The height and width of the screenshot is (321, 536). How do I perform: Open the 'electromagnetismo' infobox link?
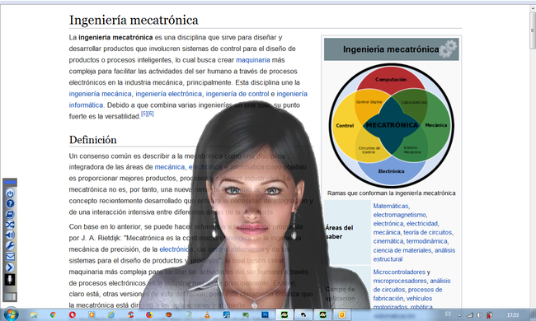[x=400, y=215]
